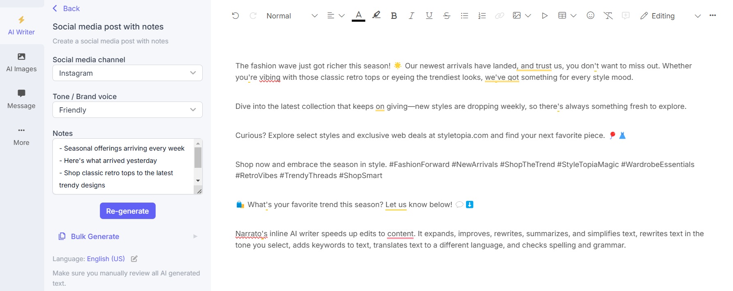Insert a bulleted list

click(464, 16)
